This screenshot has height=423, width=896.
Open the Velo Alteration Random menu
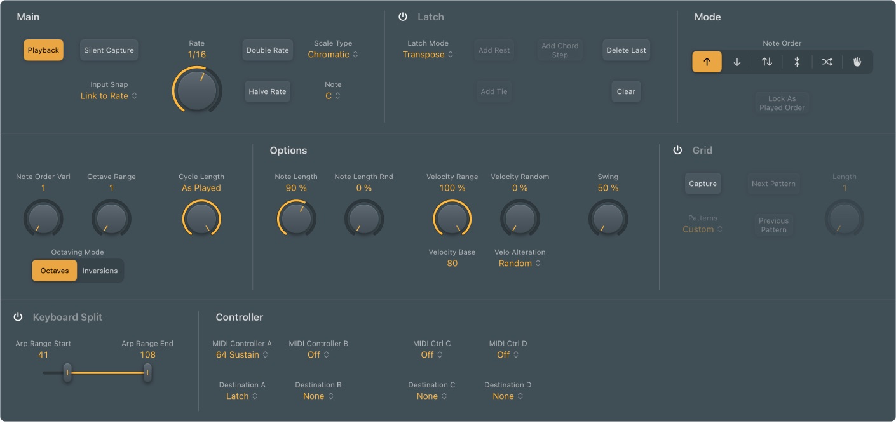point(520,264)
